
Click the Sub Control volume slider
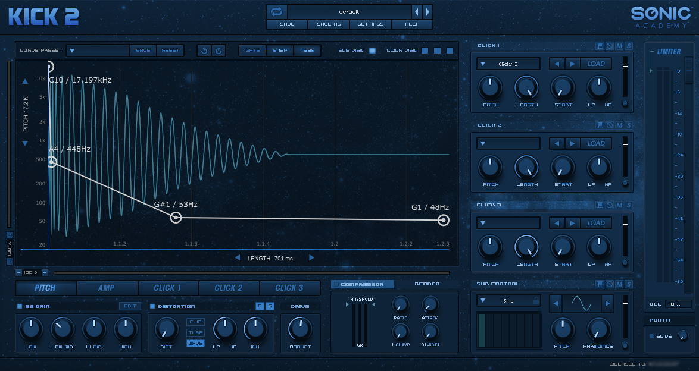(x=625, y=316)
